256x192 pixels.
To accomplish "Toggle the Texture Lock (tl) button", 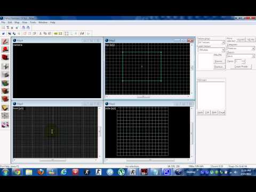I will click(x=82, y=34).
